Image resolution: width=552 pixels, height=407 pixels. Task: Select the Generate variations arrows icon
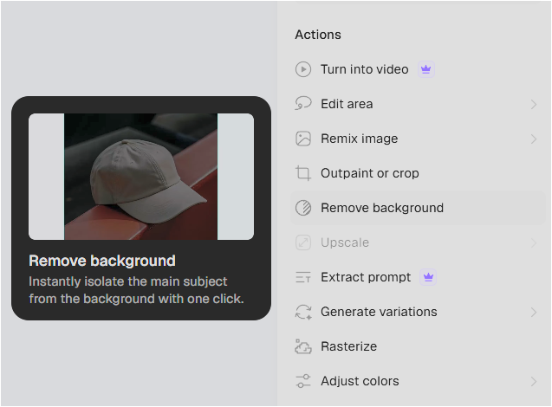303,312
